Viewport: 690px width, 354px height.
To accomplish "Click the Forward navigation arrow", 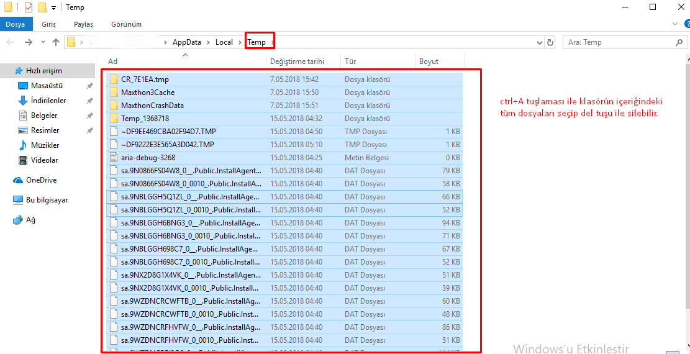I will coord(28,42).
